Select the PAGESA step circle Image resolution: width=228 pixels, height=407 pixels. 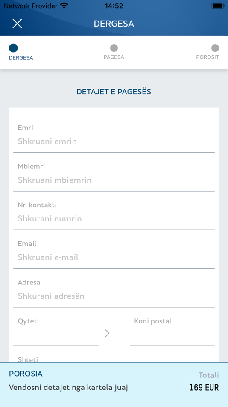point(114,48)
